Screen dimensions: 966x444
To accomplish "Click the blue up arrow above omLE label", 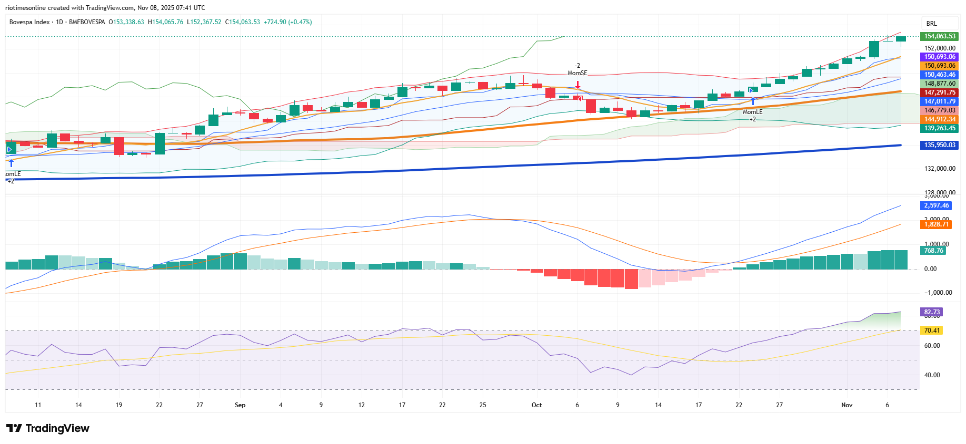I will [x=11, y=163].
